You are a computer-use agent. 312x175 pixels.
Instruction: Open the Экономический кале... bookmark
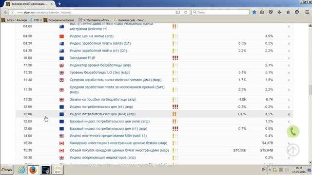point(59,20)
